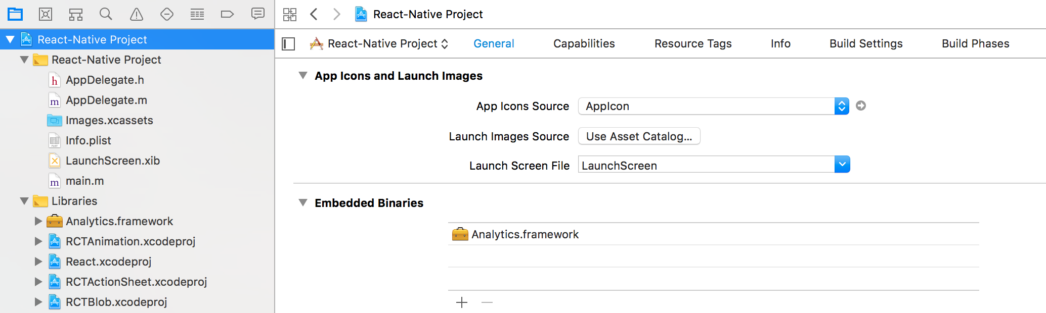1046x313 pixels.
Task: Open the Issue navigator warning icon
Action: (x=137, y=14)
